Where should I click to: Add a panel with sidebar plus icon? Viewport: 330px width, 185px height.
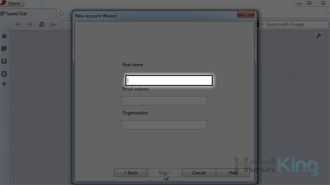[x=4, y=84]
